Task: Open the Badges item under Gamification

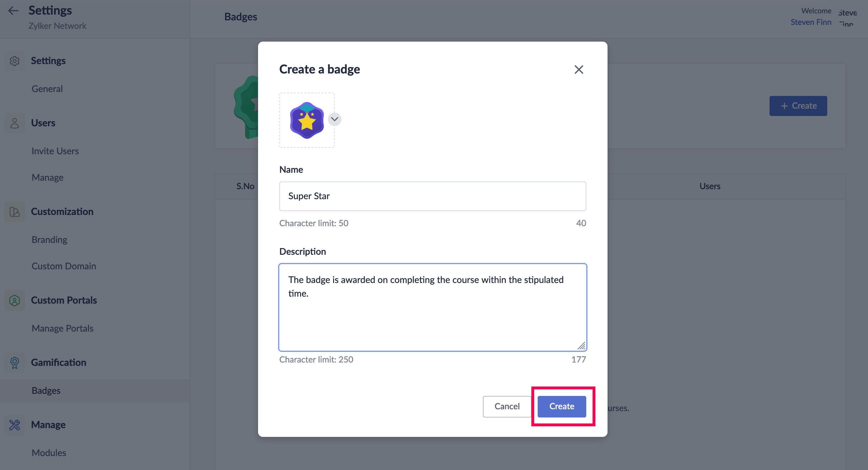Action: [x=46, y=390]
